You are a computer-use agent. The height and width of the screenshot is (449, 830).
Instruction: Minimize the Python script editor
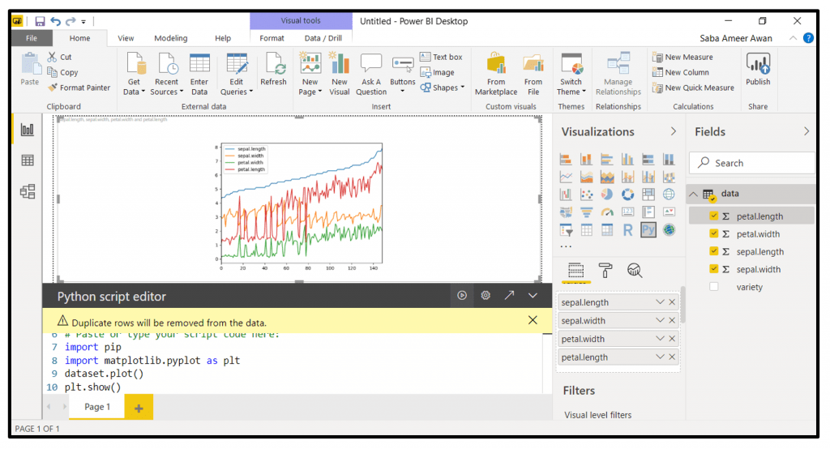[x=533, y=296]
